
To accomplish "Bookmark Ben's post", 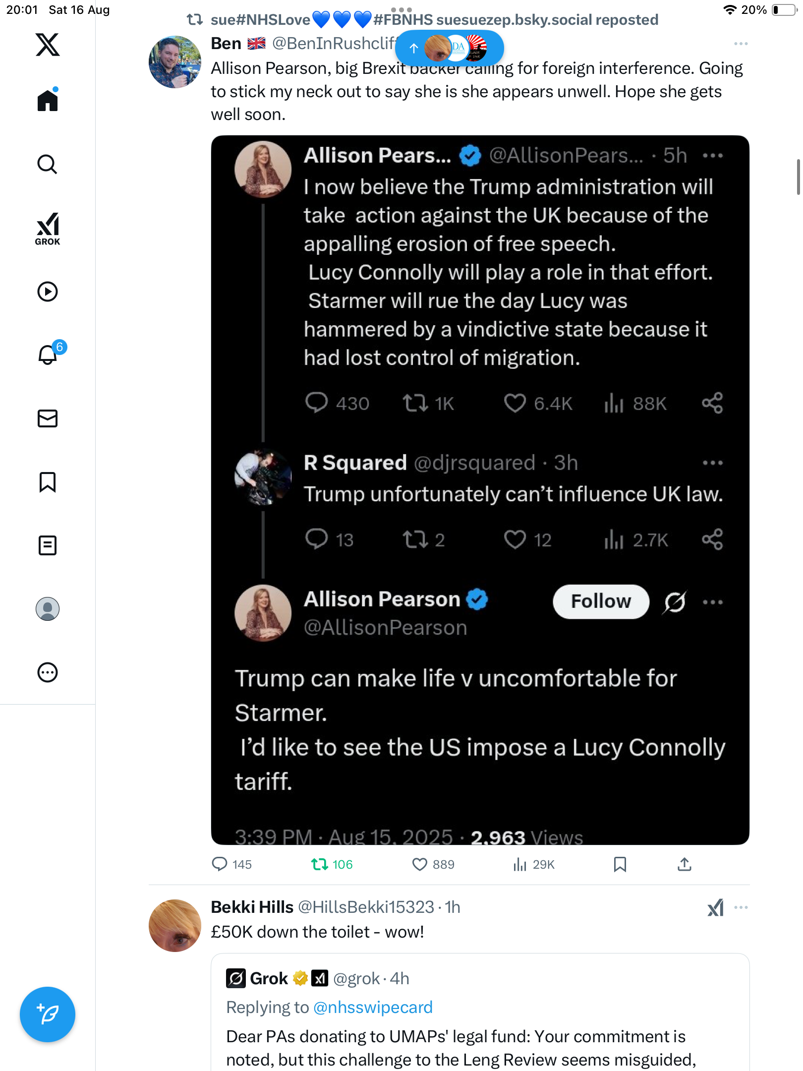I will point(620,864).
